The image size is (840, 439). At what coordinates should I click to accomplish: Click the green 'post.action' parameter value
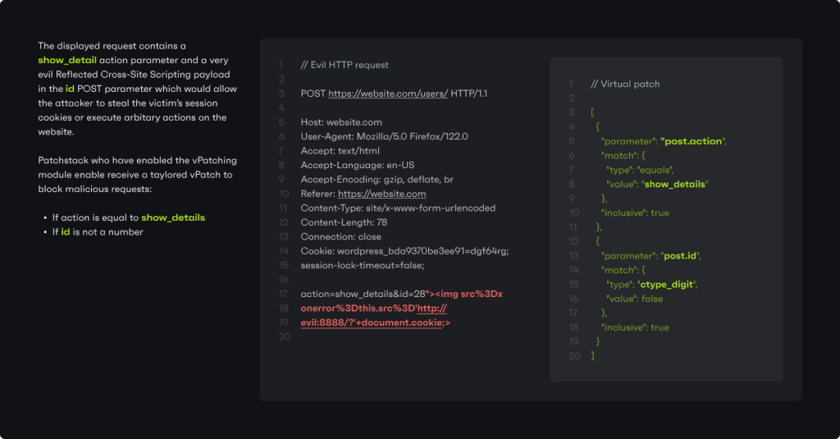pos(693,141)
